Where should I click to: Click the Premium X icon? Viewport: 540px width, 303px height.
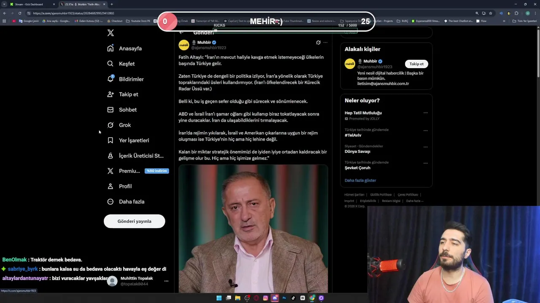point(111,171)
